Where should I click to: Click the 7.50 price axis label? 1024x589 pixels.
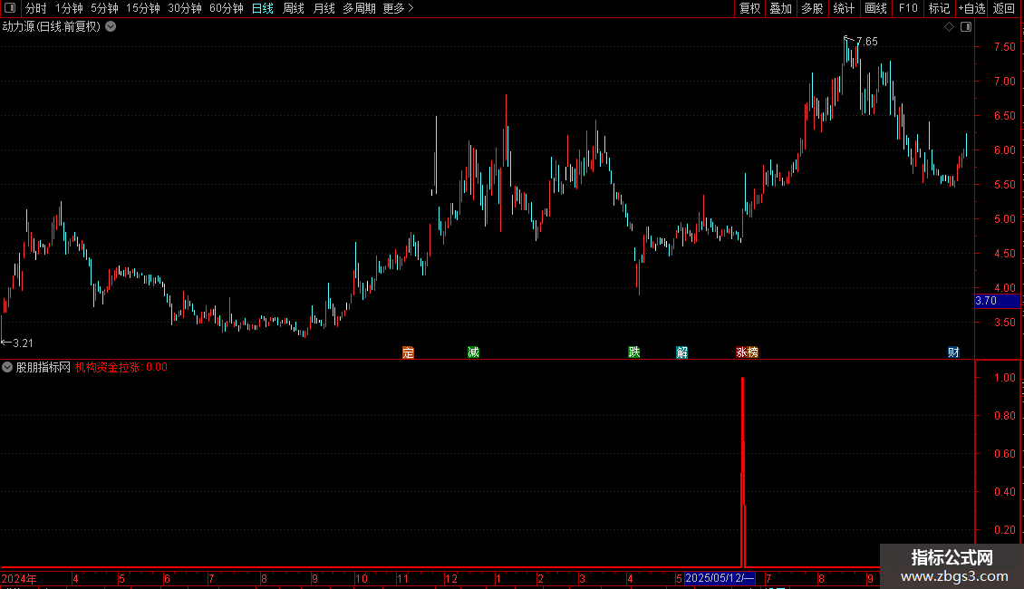click(x=1004, y=47)
